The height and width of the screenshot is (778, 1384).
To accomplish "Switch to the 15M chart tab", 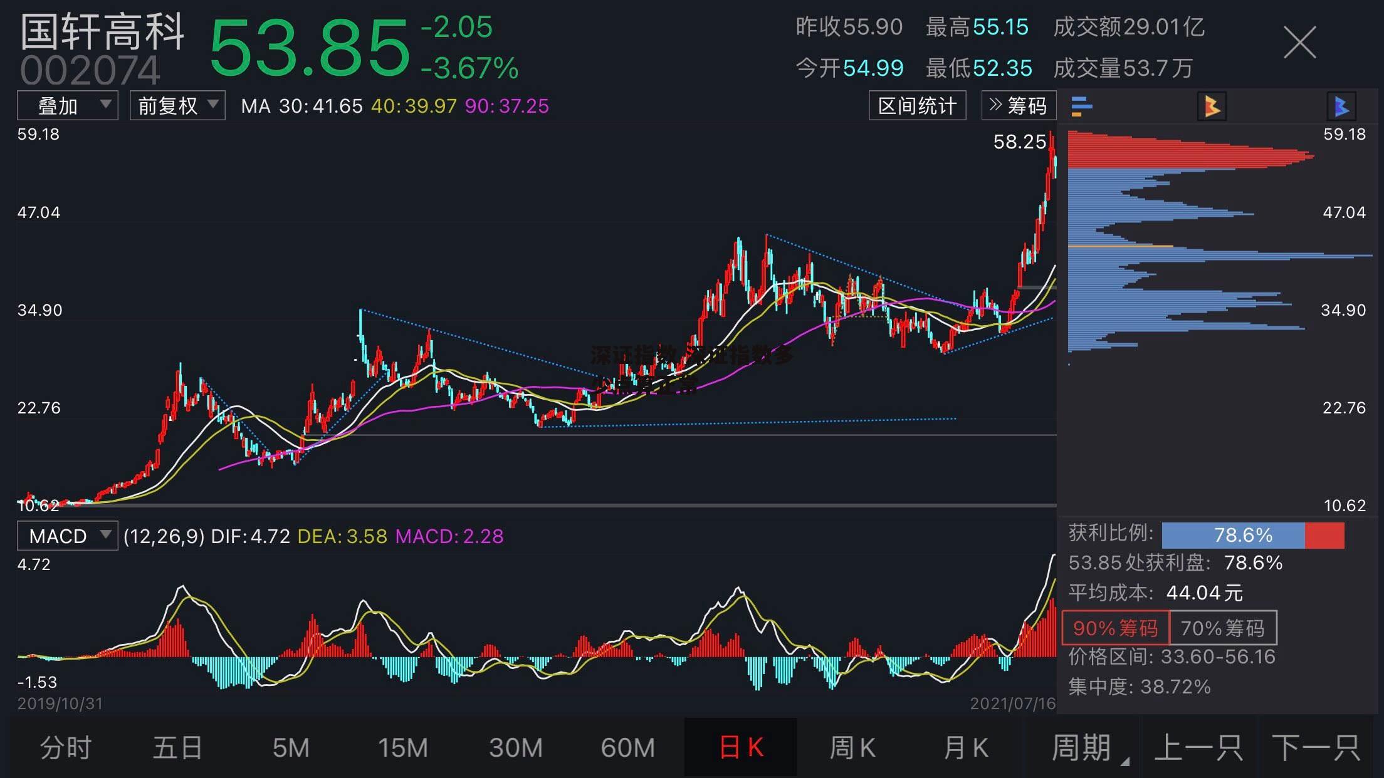I will [402, 747].
